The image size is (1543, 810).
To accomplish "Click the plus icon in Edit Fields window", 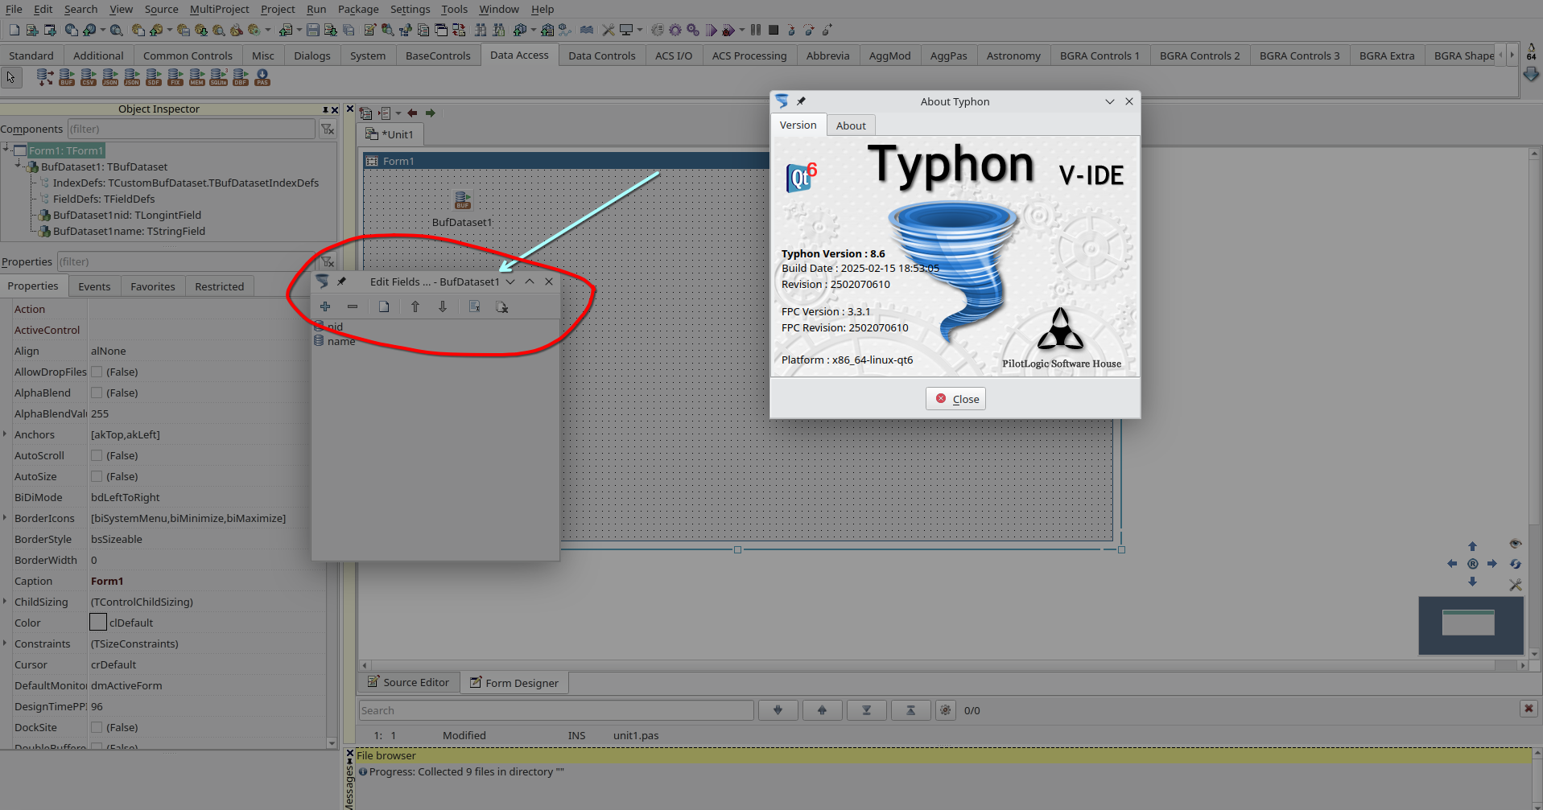I will 325,306.
